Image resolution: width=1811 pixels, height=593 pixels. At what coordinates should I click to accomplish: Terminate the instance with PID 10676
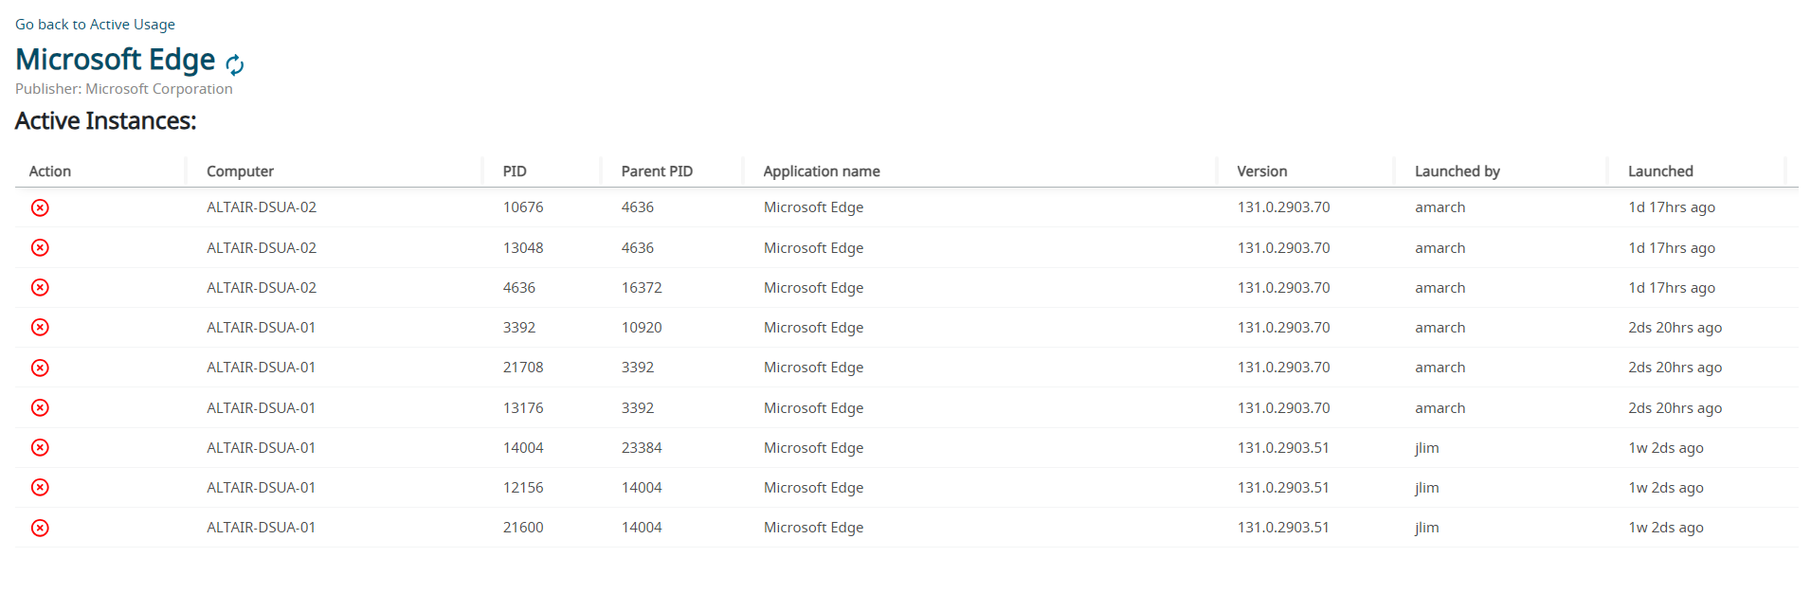click(x=40, y=207)
